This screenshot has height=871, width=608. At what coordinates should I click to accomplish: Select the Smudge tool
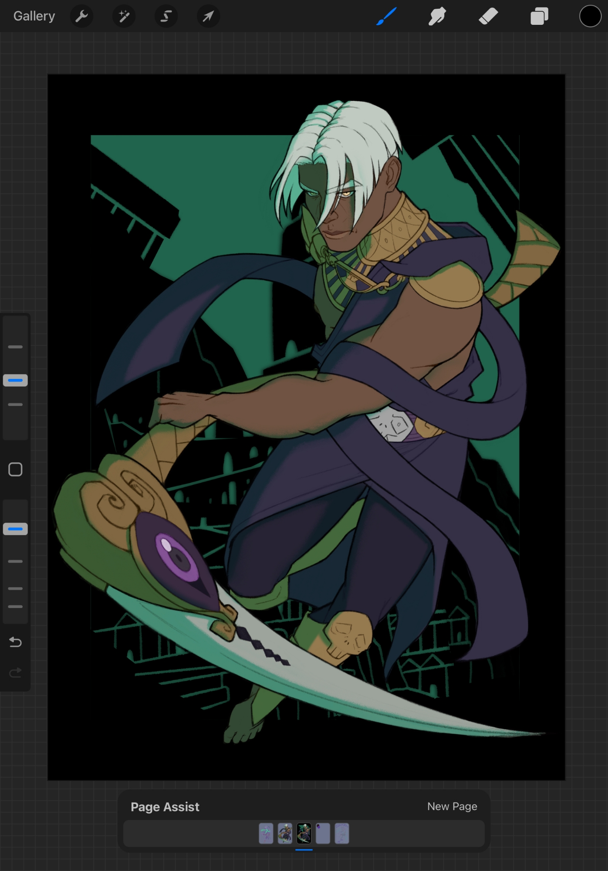tap(437, 17)
